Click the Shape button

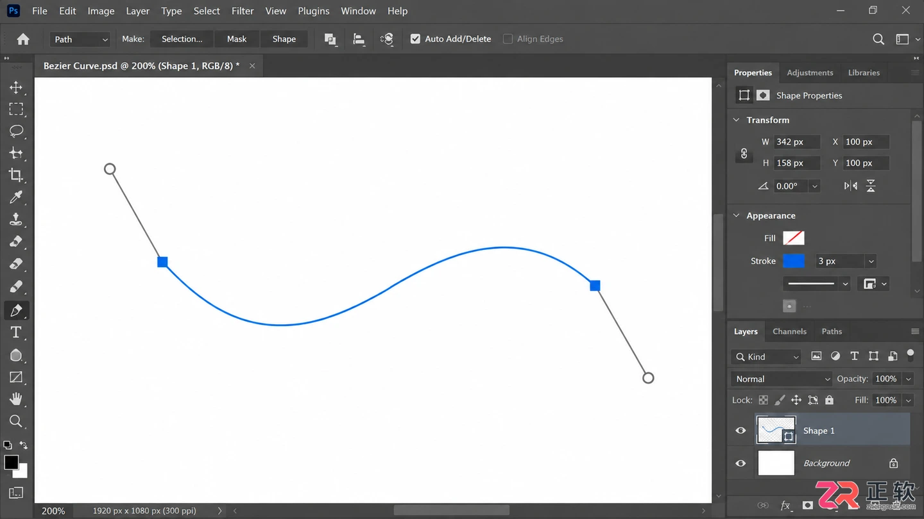coord(284,39)
